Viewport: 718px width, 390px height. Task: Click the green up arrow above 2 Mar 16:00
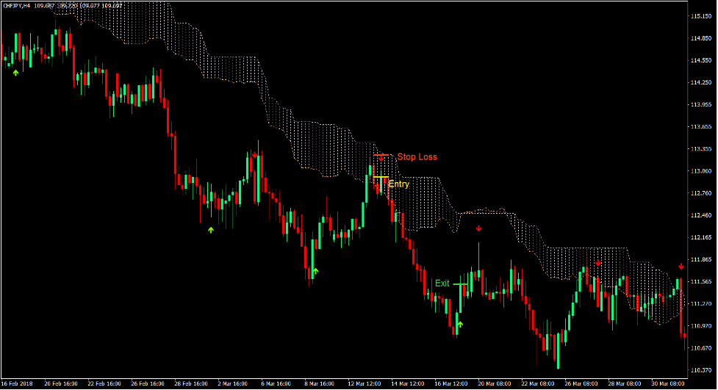[210, 230]
